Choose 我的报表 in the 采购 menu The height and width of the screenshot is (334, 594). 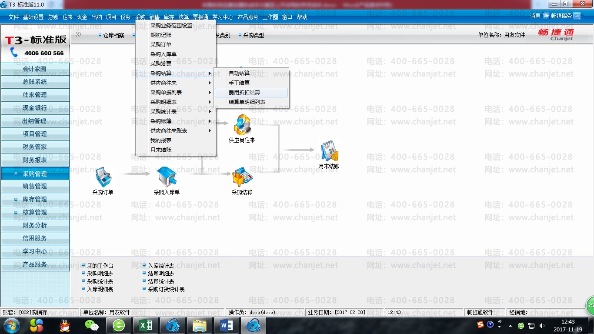[176, 140]
